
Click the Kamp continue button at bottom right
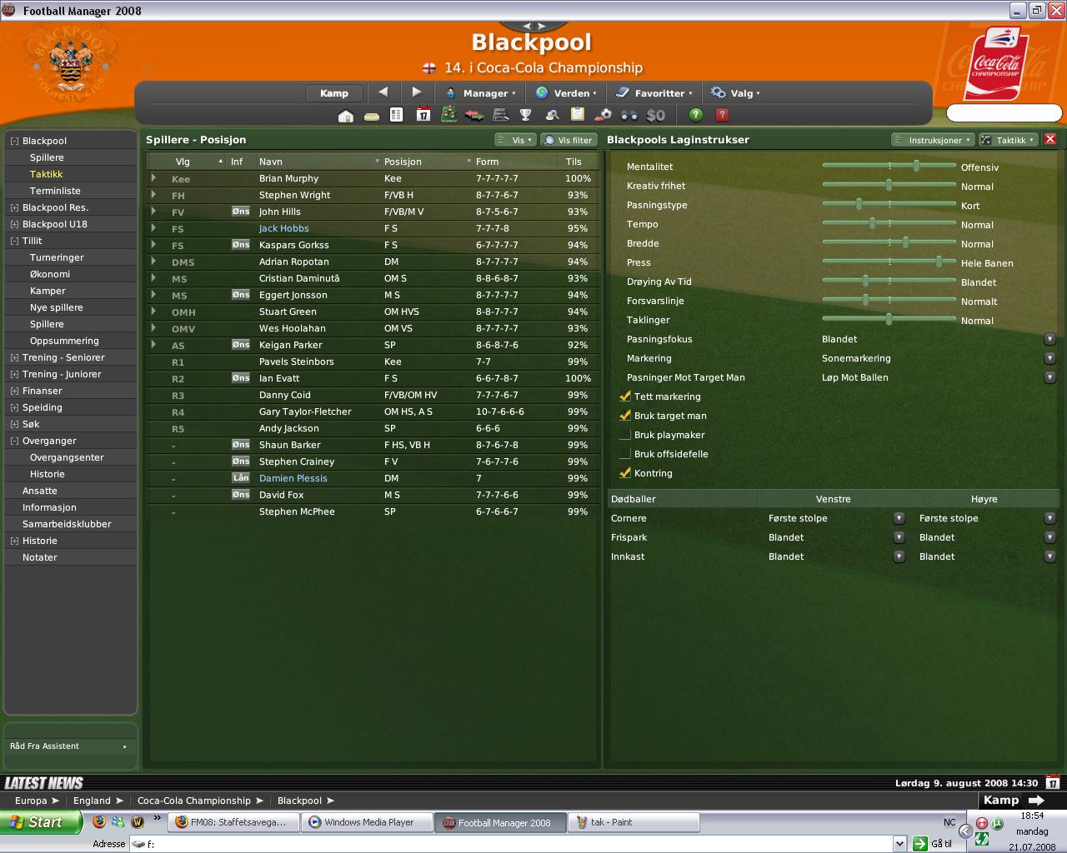pyautogui.click(x=1014, y=800)
